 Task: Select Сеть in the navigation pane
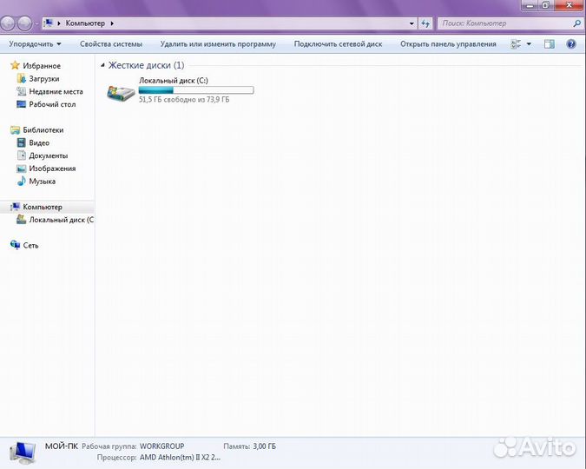tap(30, 245)
